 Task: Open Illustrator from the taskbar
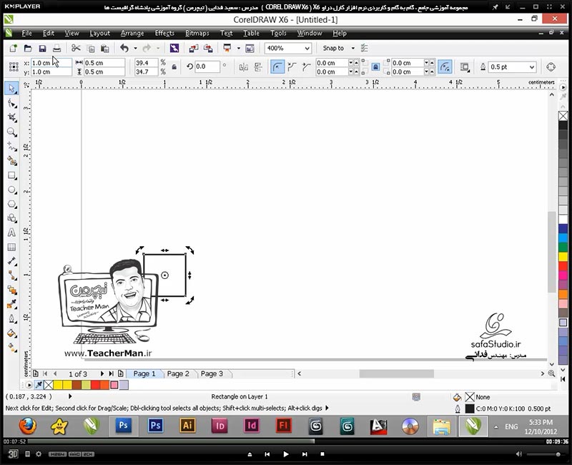click(x=187, y=426)
